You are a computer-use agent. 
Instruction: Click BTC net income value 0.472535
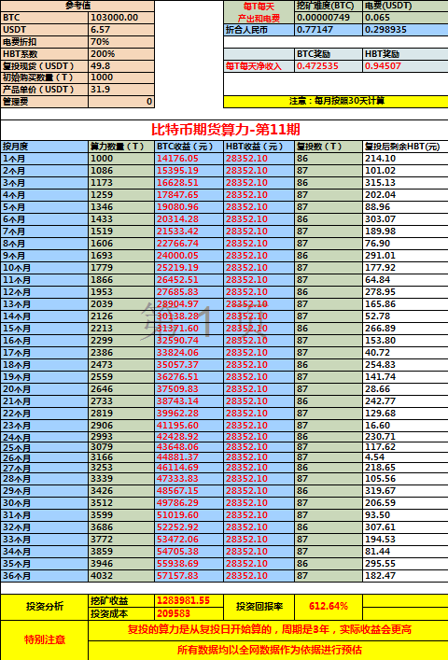coord(329,66)
